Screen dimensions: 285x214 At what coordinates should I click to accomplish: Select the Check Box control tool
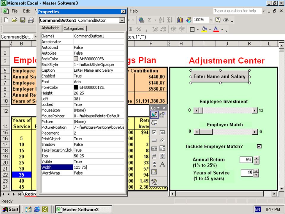154,133
